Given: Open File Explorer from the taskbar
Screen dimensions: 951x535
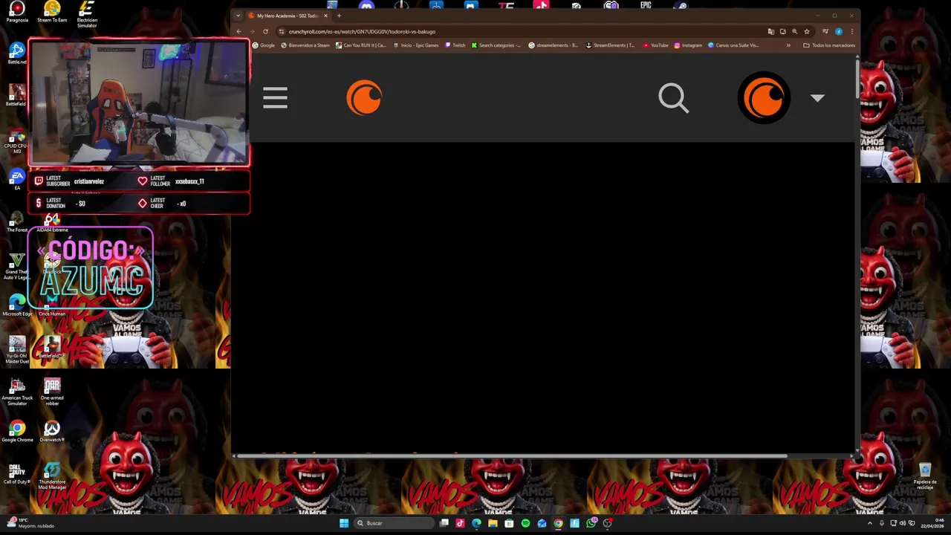Looking at the screenshot, I should tap(493, 523).
